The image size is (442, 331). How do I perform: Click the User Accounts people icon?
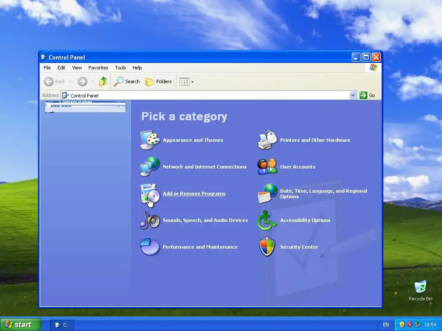click(x=268, y=167)
